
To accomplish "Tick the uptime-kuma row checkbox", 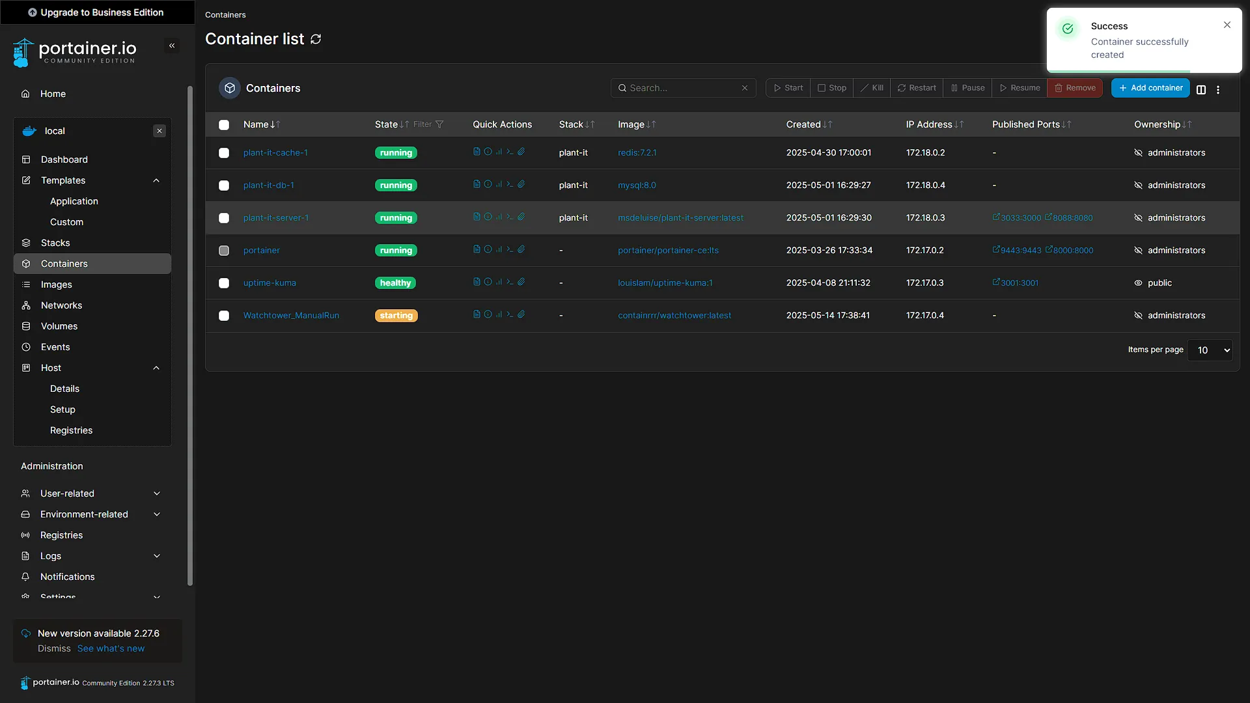I will [x=224, y=283].
